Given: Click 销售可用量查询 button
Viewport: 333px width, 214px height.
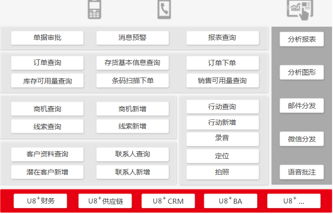Looking at the screenshot, I should coord(222,81).
